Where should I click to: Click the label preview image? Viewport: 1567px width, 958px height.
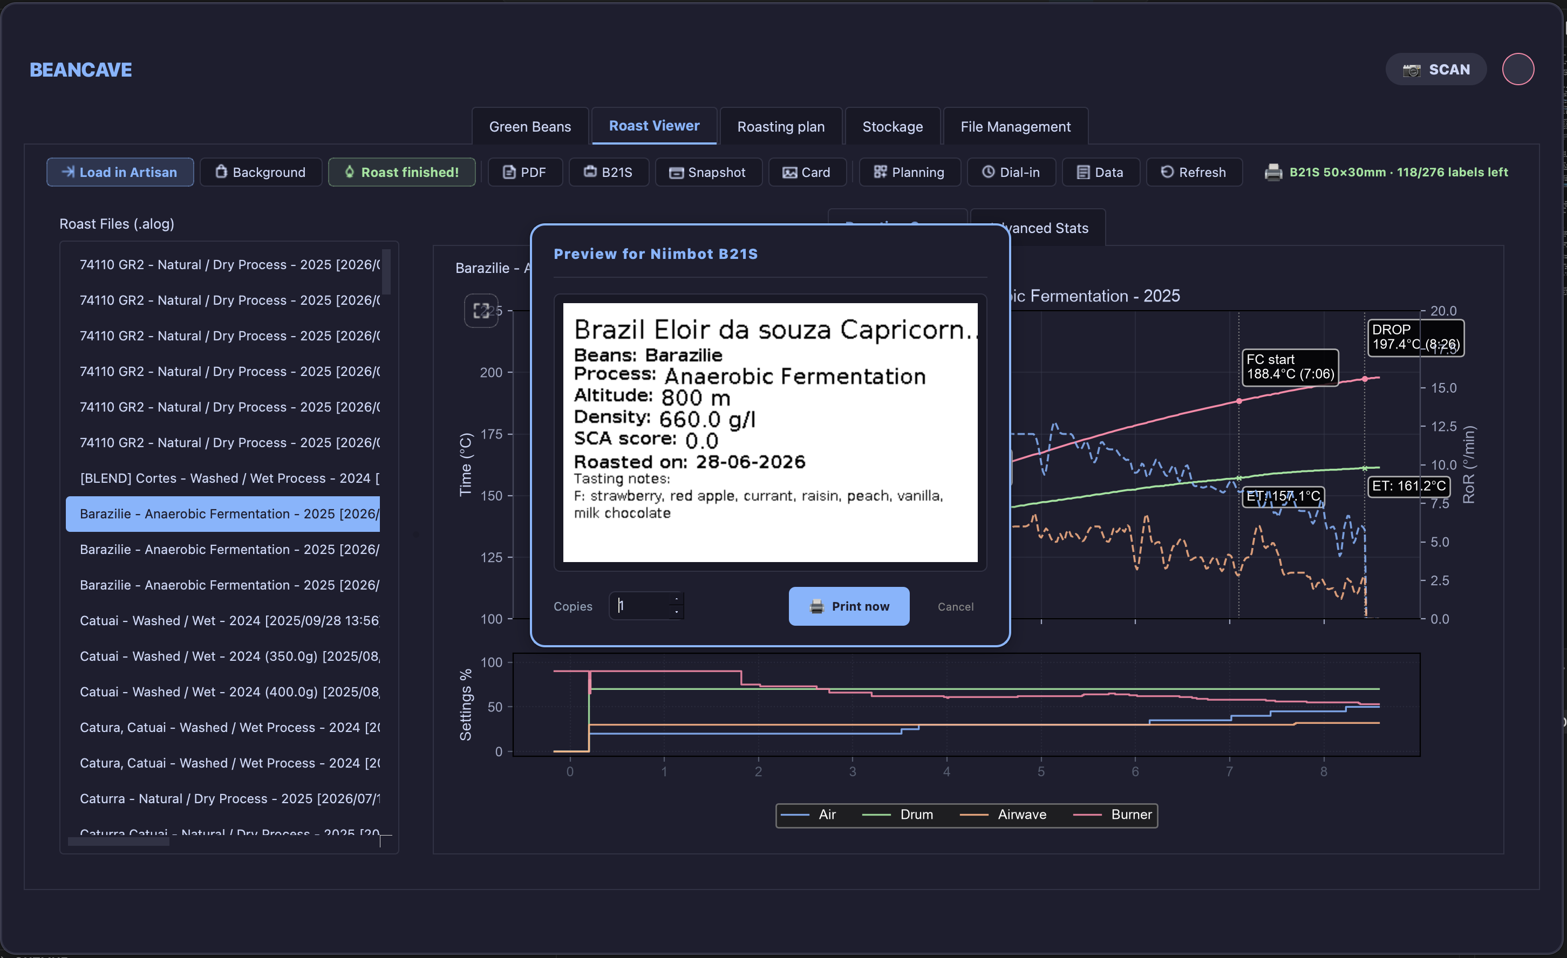(x=770, y=432)
